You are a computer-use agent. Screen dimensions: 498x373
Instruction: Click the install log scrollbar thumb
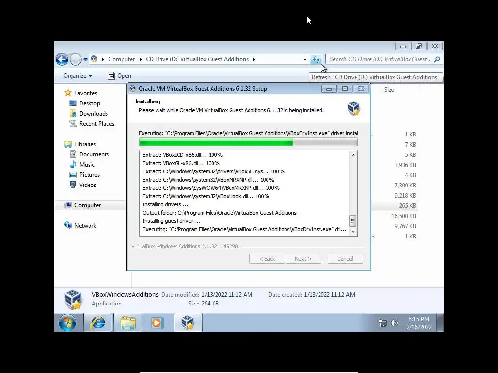point(353,221)
